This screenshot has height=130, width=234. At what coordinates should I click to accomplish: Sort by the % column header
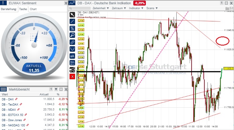click(x=58, y=95)
